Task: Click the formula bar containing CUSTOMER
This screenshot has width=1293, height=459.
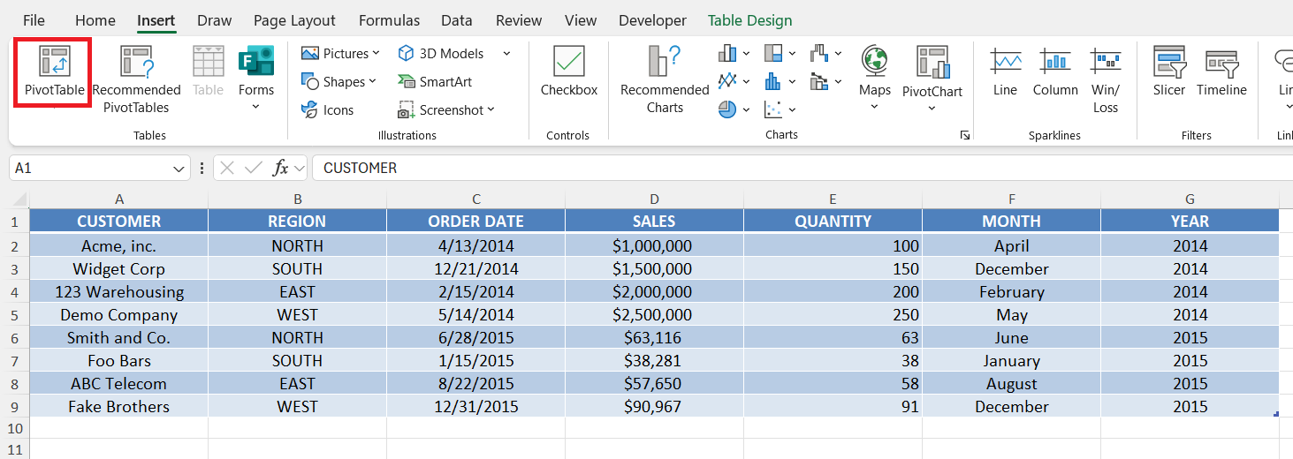Action: pos(802,168)
